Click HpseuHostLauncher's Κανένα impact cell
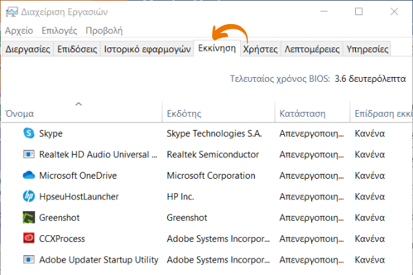This screenshot has height=275, width=413. [x=370, y=197]
